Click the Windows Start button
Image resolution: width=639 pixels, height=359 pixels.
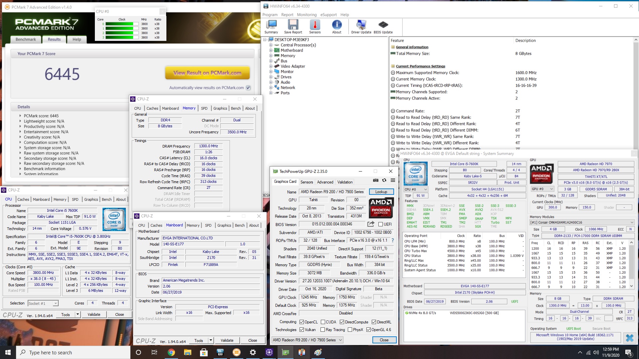pyautogui.click(x=8, y=352)
